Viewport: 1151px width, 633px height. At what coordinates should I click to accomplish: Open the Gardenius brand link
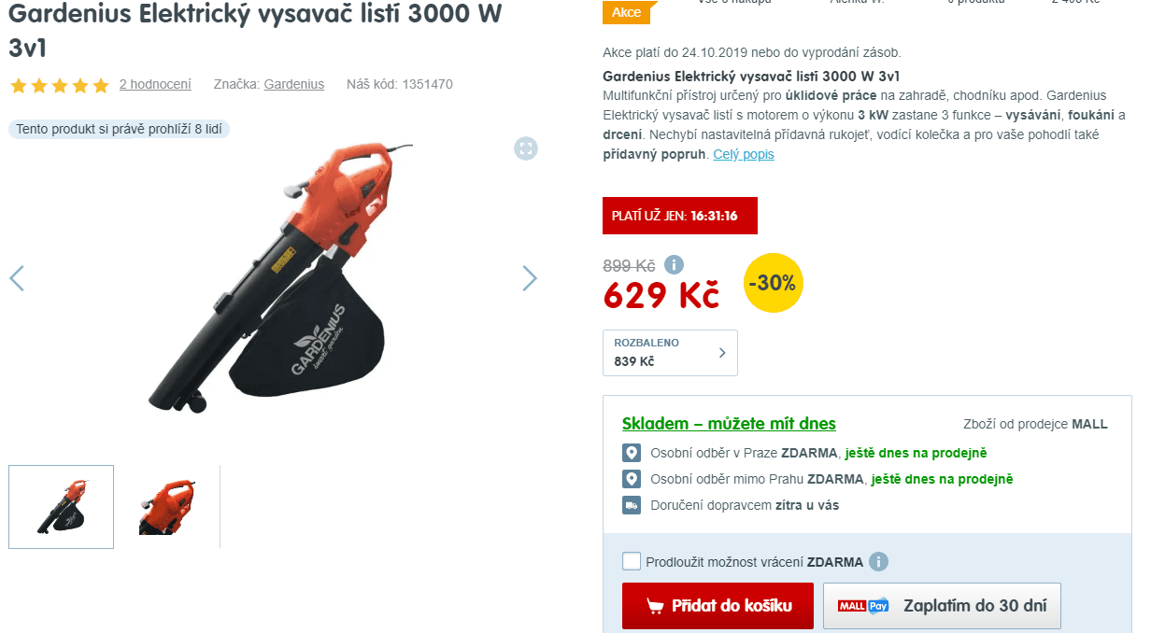[294, 84]
